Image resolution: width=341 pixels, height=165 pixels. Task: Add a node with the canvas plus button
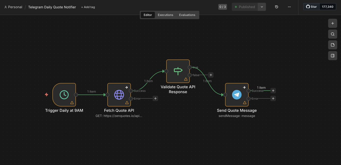pyautogui.click(x=332, y=23)
